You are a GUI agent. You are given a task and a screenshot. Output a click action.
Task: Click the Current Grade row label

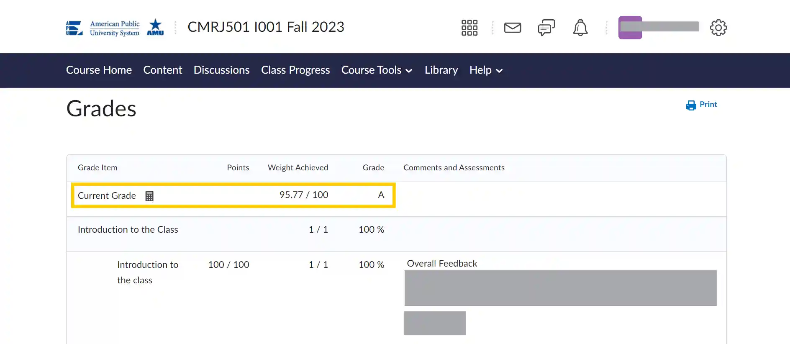107,196
